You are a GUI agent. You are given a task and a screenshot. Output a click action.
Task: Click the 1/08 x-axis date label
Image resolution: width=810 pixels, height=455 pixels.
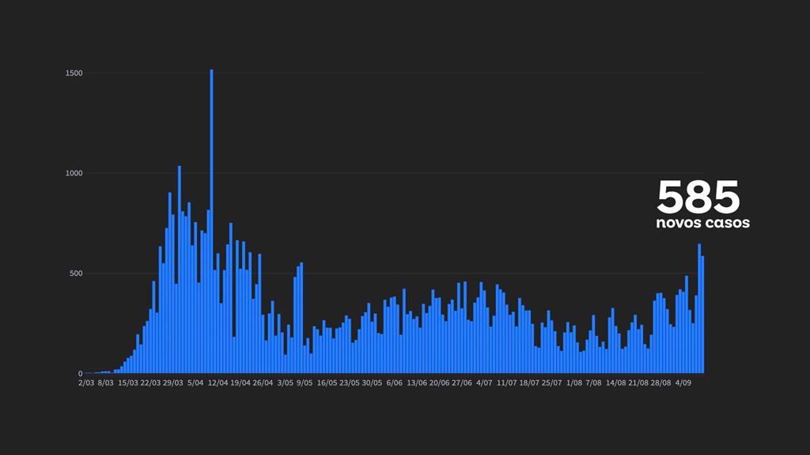tap(574, 383)
